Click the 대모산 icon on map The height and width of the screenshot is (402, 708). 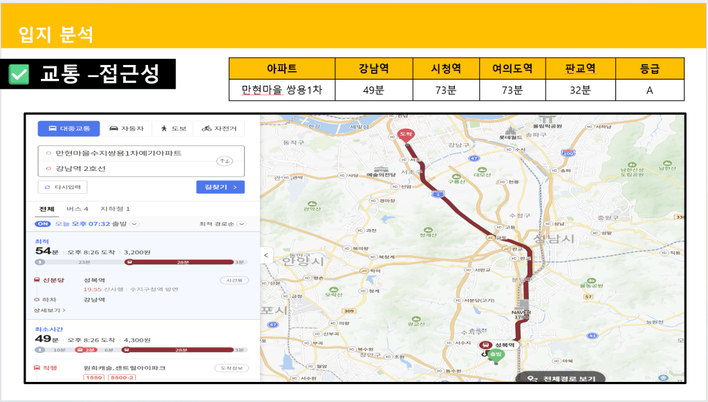point(482,170)
